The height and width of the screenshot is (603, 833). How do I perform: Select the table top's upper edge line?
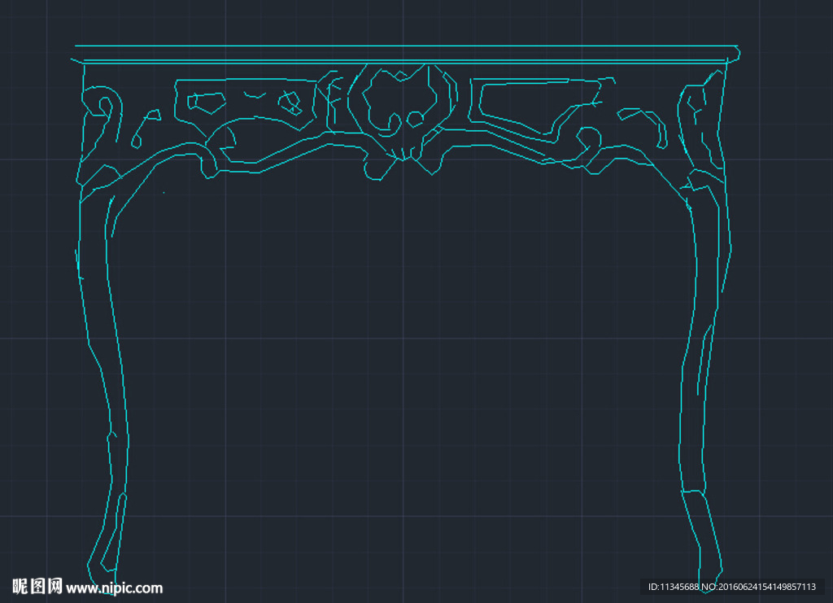tap(407, 46)
